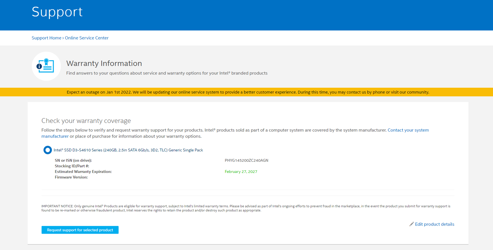Click the Support page header title

point(57,12)
